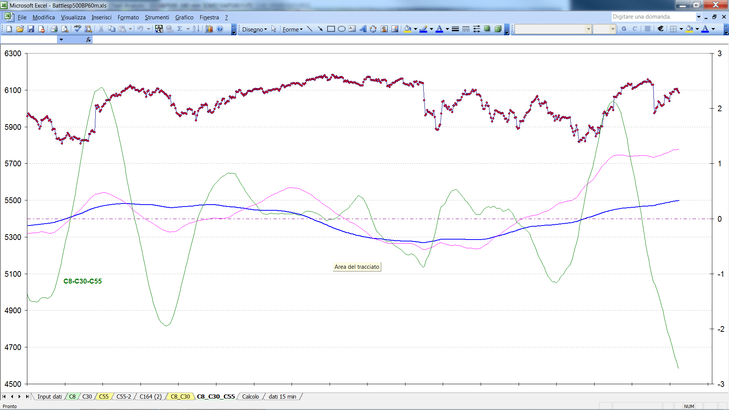This screenshot has width=729, height=410.
Task: Launch the chart wizard icon
Action: pos(209,29)
